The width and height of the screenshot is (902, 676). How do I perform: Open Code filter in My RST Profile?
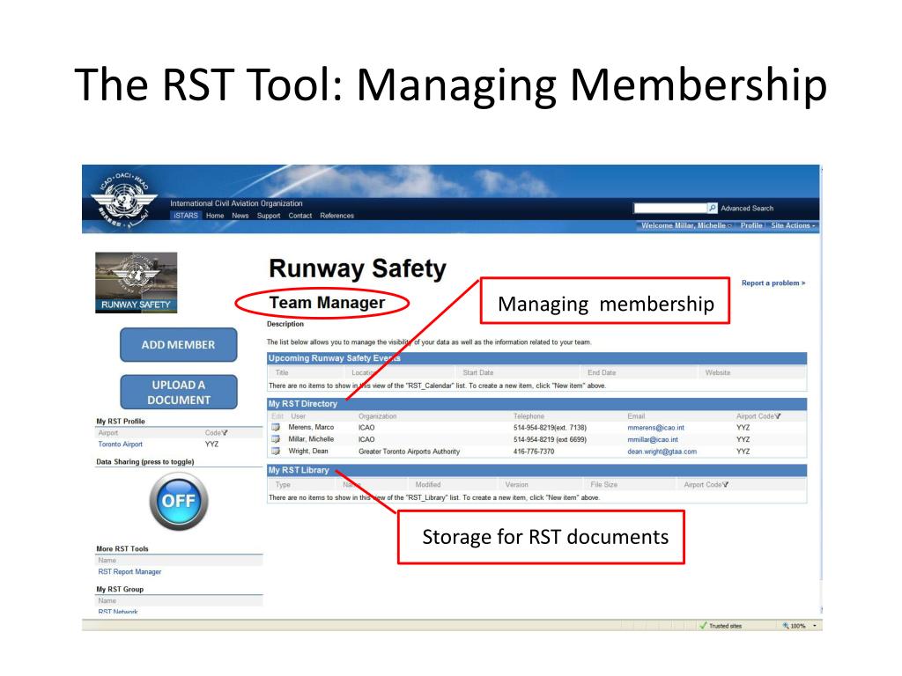(225, 433)
